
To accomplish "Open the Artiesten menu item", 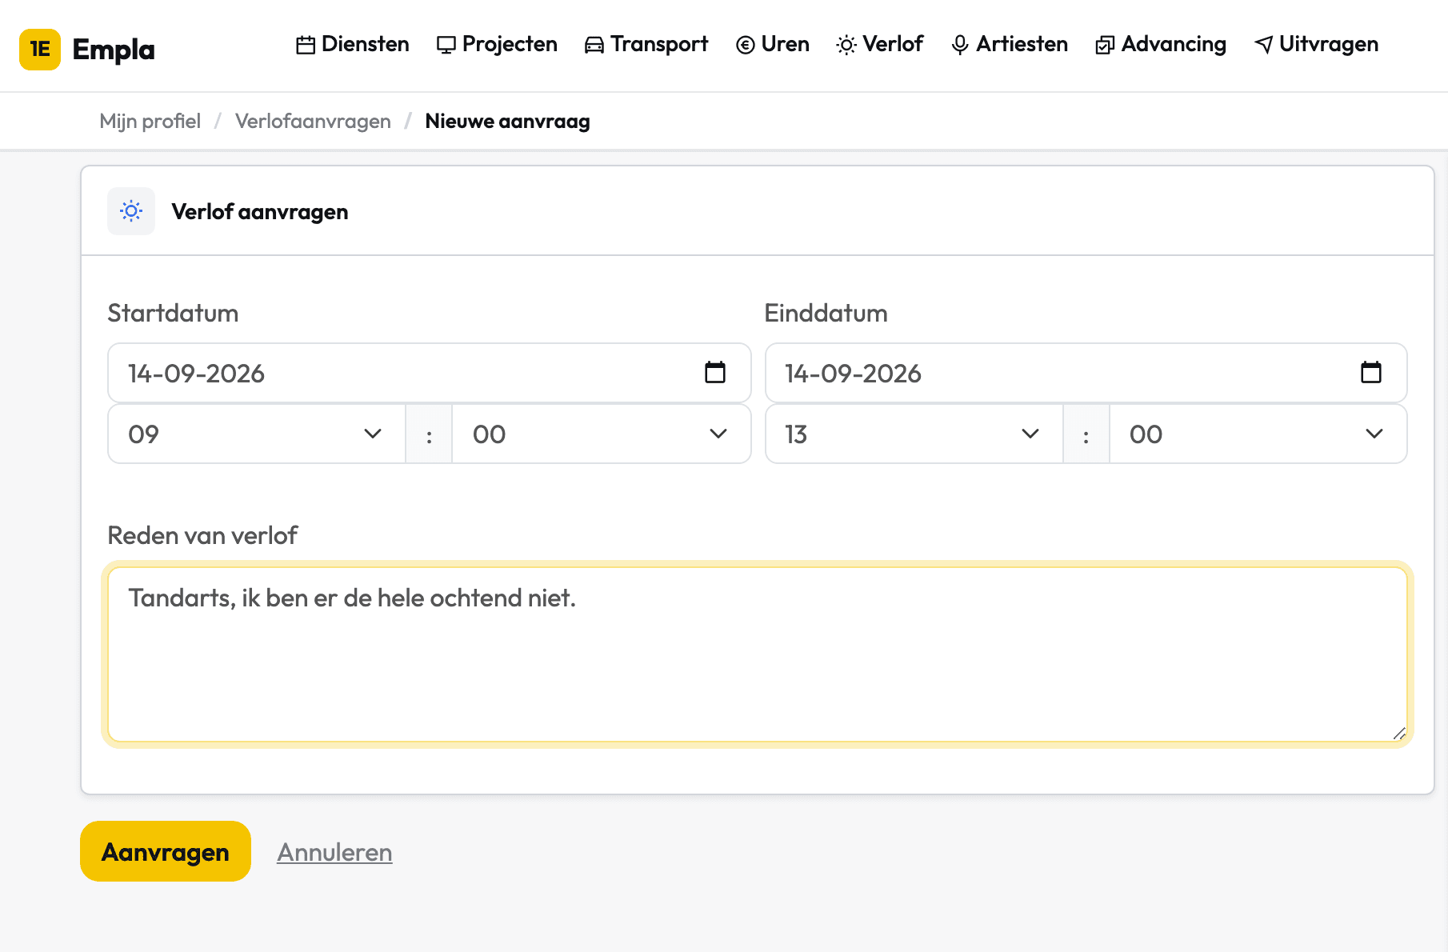I will pyautogui.click(x=1010, y=45).
